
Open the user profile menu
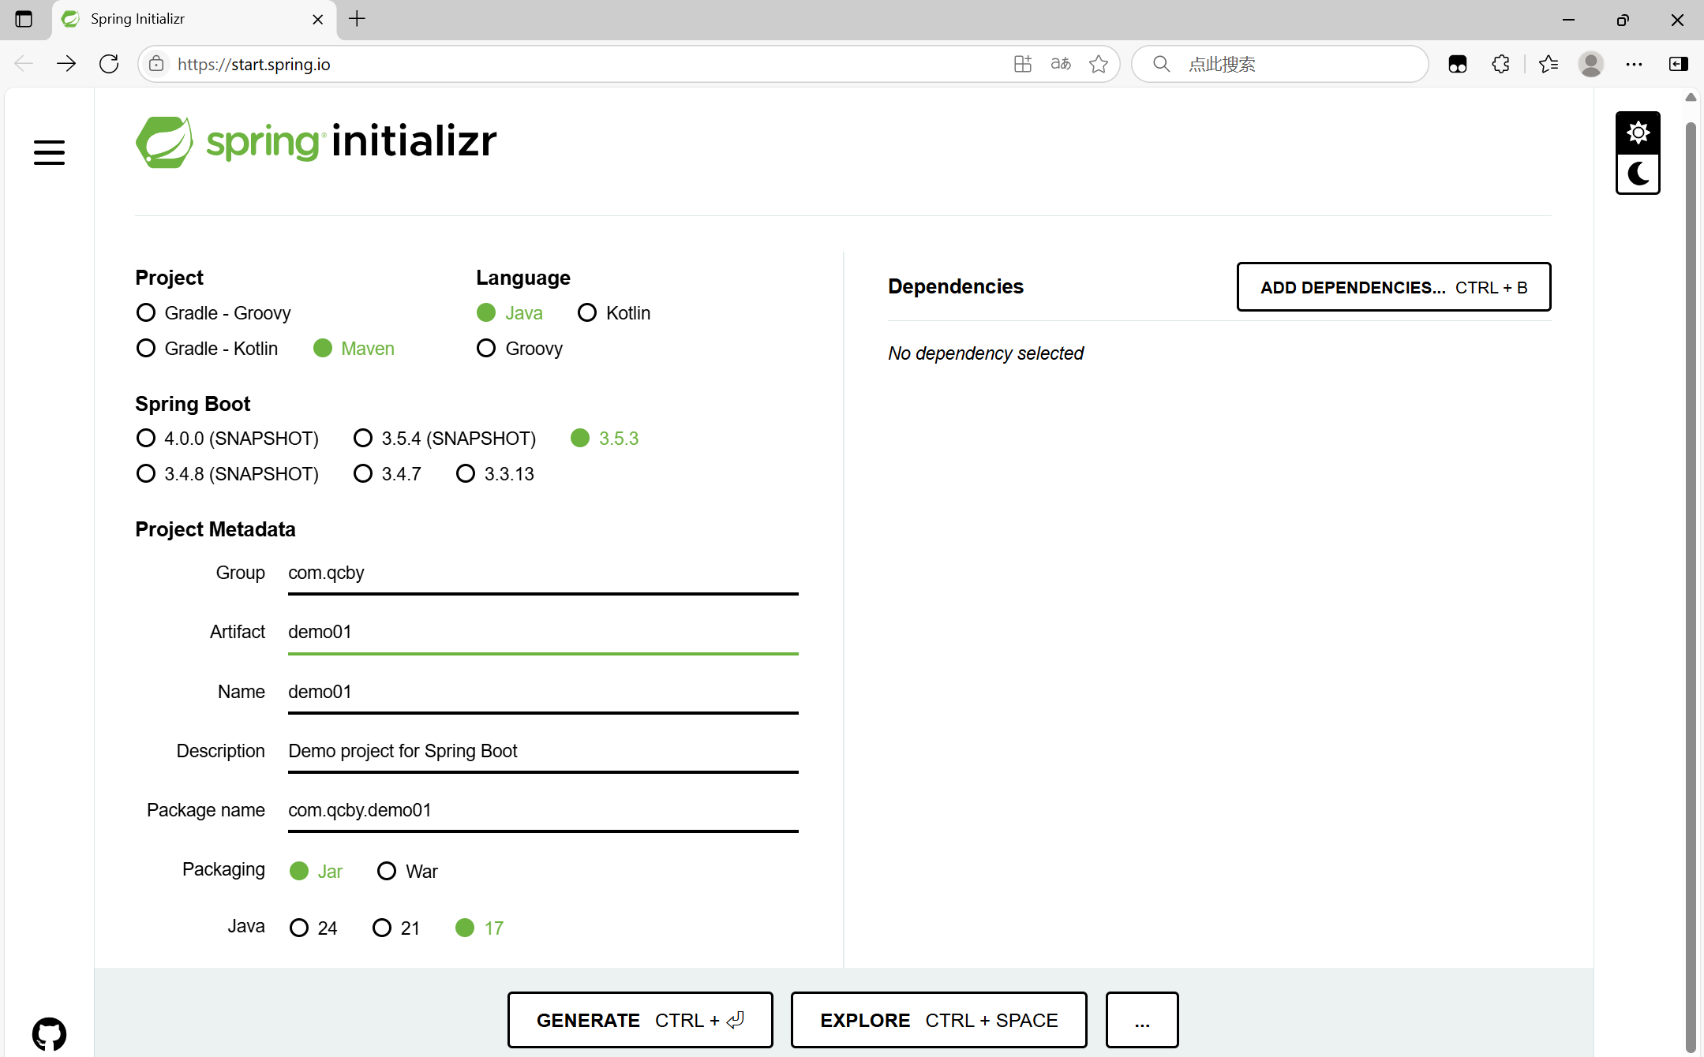tap(1591, 64)
